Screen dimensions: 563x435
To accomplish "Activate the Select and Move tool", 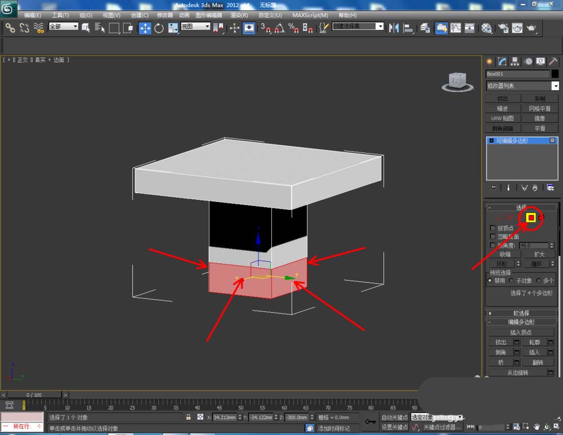I will click(x=145, y=28).
